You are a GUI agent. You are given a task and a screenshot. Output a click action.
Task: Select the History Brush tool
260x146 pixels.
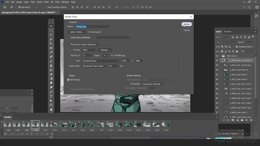click(51, 70)
